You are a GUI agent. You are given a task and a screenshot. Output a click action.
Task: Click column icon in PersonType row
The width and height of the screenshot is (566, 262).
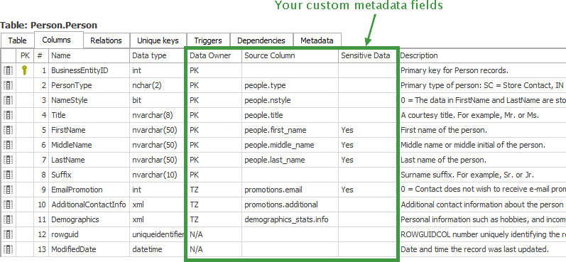coord(9,85)
